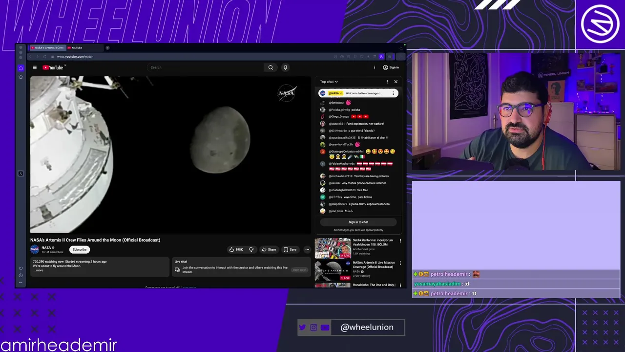Viewport: 625px width, 352px height.
Task: Open the Satılık ilanlarınızı inceliyorum video thumbnail
Action: 333,248
